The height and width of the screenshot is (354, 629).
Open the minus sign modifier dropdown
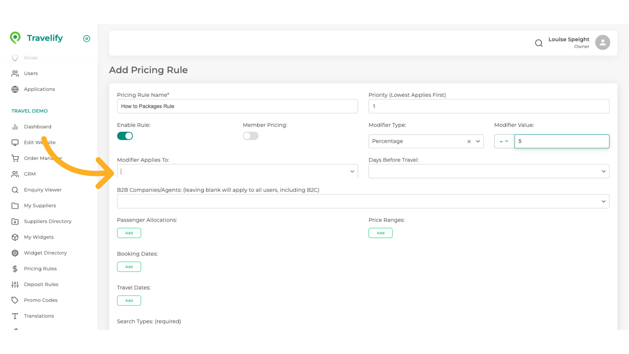click(504, 141)
